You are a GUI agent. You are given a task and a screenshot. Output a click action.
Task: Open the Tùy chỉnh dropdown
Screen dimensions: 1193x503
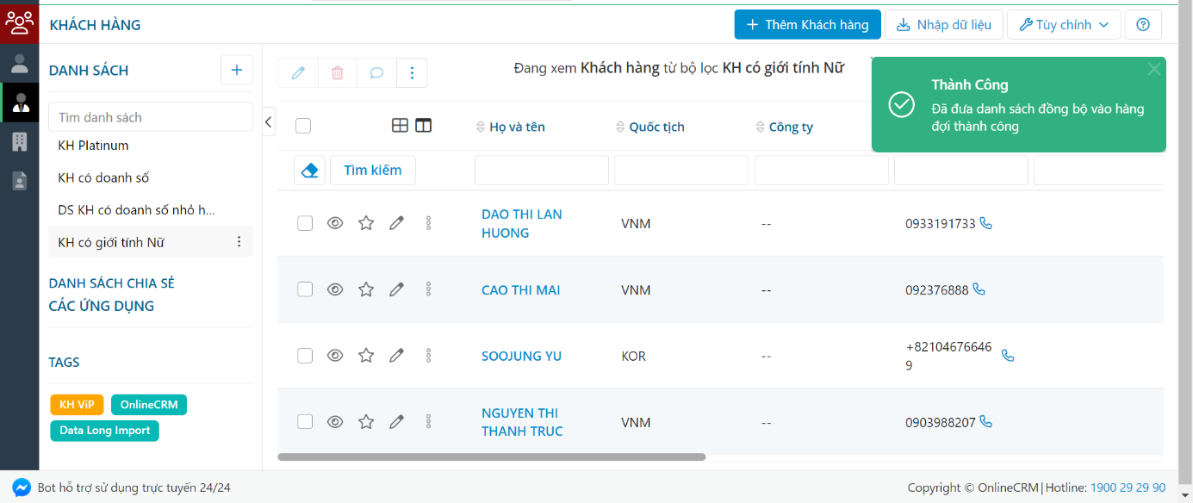click(x=1063, y=24)
